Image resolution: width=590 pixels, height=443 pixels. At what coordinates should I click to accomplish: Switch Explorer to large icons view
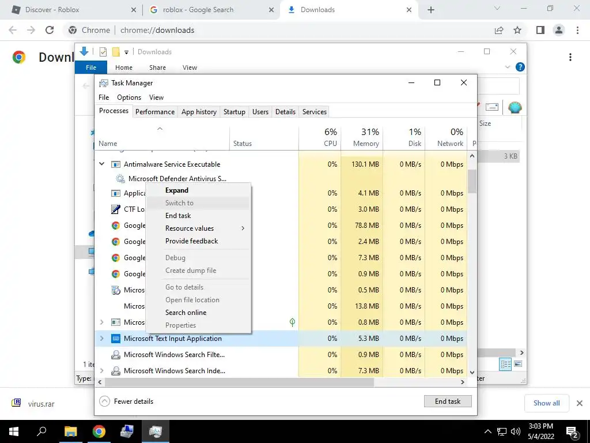[518, 364]
